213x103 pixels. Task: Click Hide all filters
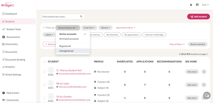177,44
